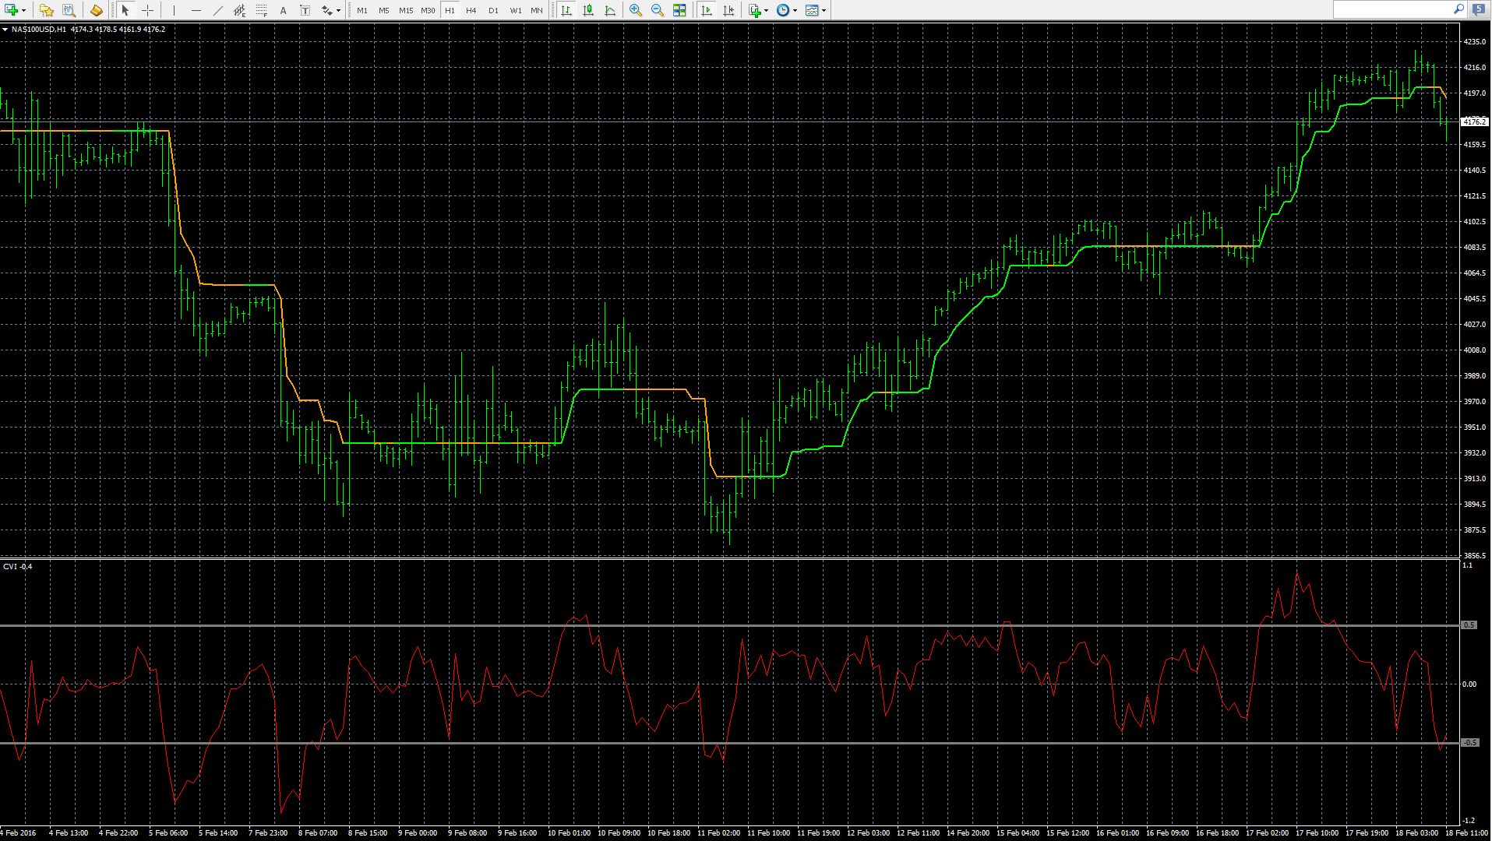Click the zoom out magnifier icon
The image size is (1492, 841).
658,10
